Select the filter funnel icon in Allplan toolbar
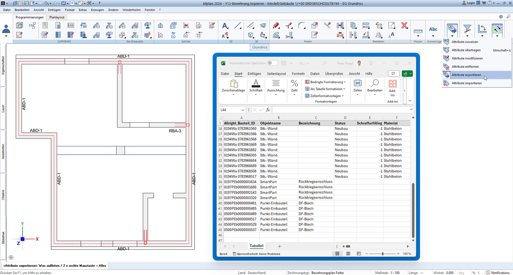This screenshot has height=275, width=513. pyautogui.click(x=467, y=29)
